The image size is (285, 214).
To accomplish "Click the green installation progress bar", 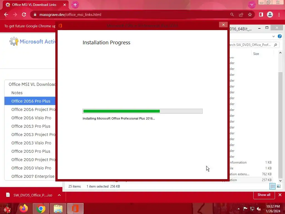I will [x=142, y=111].
